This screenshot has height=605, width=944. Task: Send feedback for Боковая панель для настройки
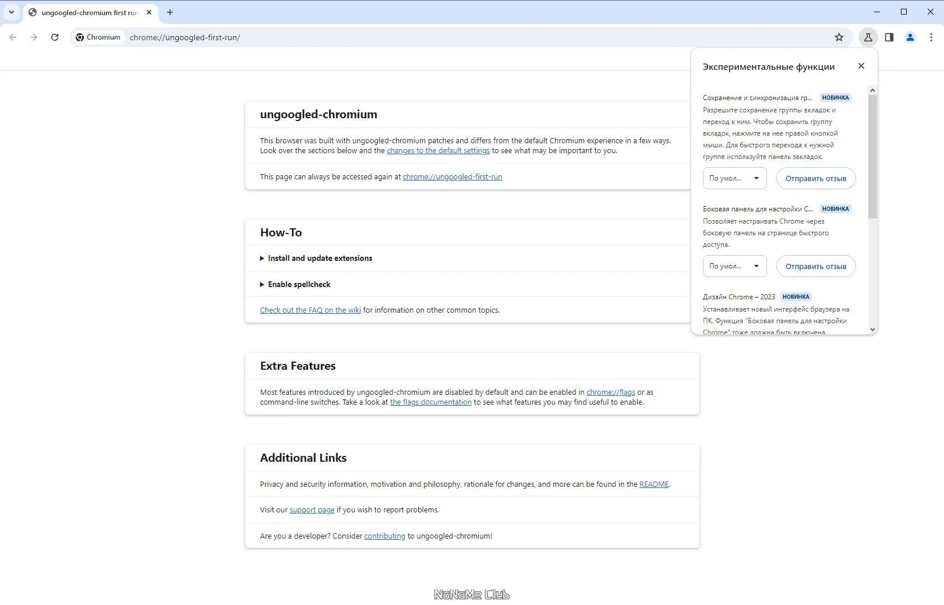click(x=816, y=266)
